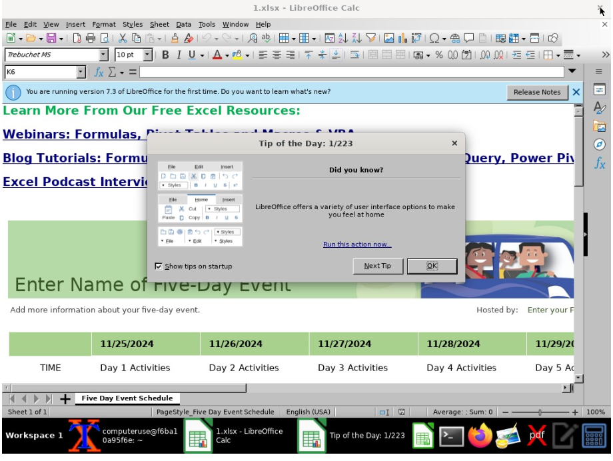
Task: Click the Run this action now link
Action: 357,244
